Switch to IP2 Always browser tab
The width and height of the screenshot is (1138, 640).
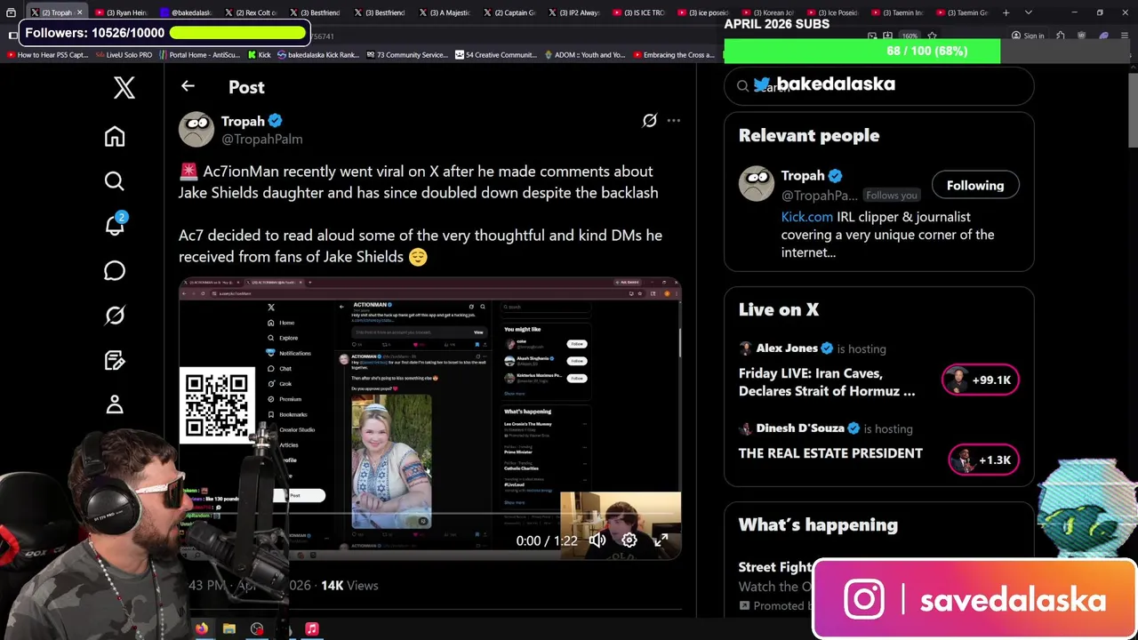(x=574, y=12)
